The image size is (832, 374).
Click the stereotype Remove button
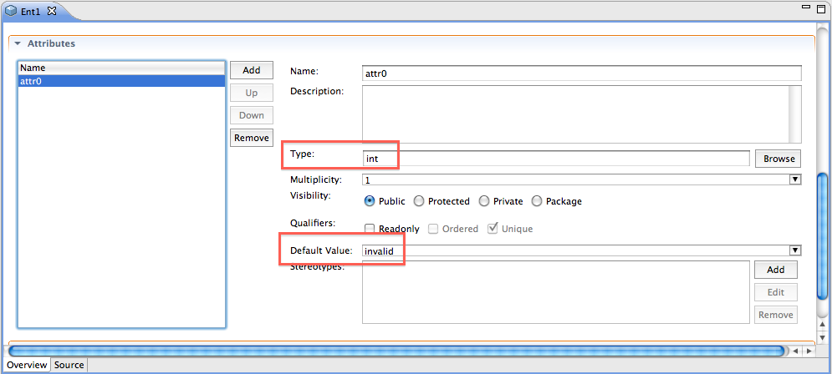[x=775, y=315]
